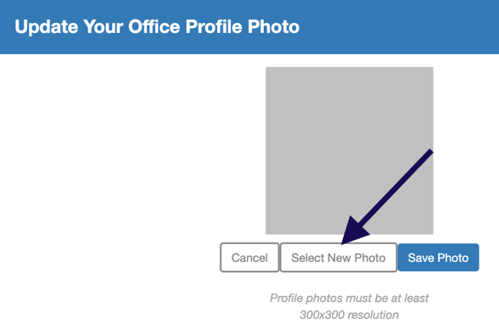The height and width of the screenshot is (330, 499).
Task: Click the 'Profile photos must be at least' text
Action: (x=349, y=298)
